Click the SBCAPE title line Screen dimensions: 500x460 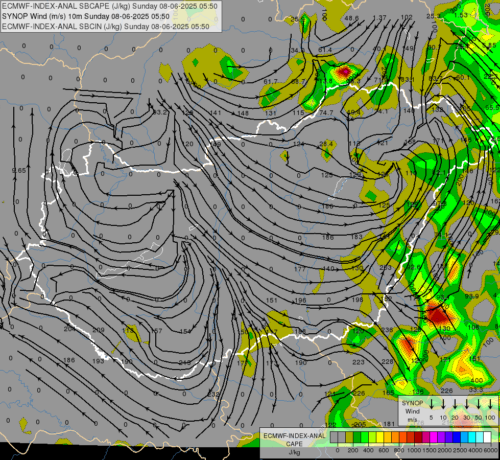110,6
